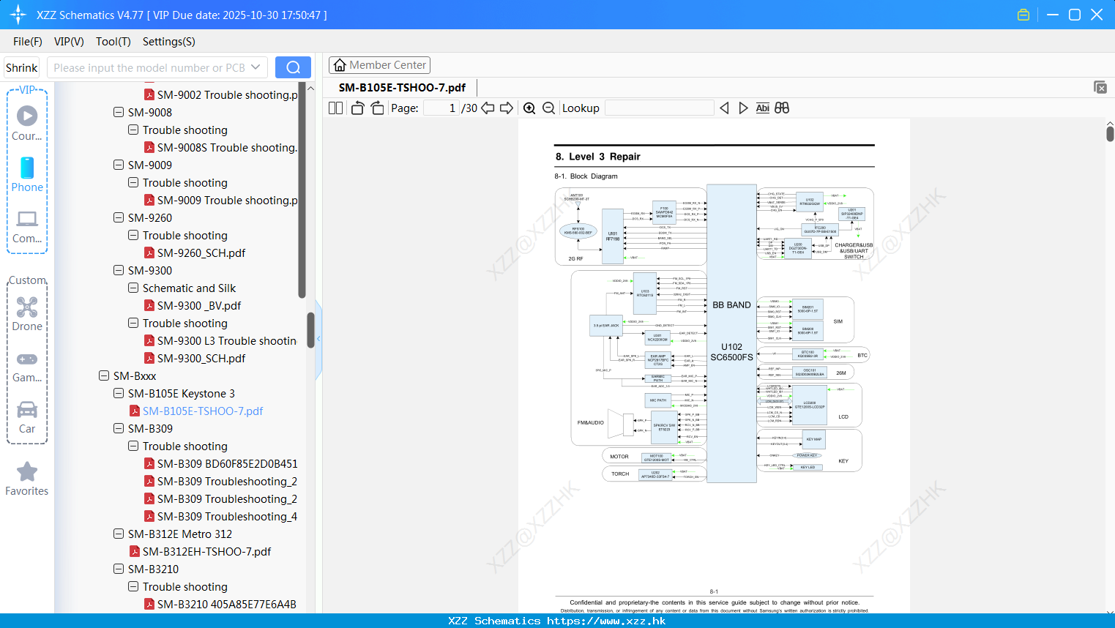Go to previous page arrow
The height and width of the screenshot is (628, 1115).
pos(488,108)
